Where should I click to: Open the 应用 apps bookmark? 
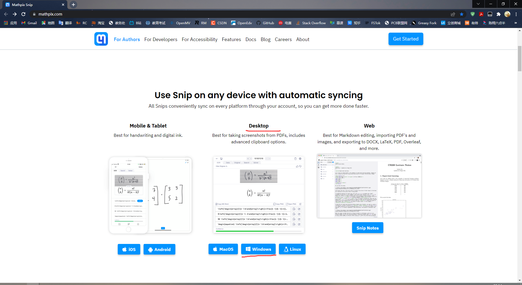pyautogui.click(x=10, y=23)
